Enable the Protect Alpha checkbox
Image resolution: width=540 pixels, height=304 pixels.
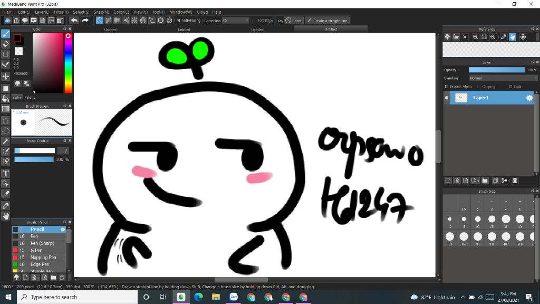coord(447,87)
